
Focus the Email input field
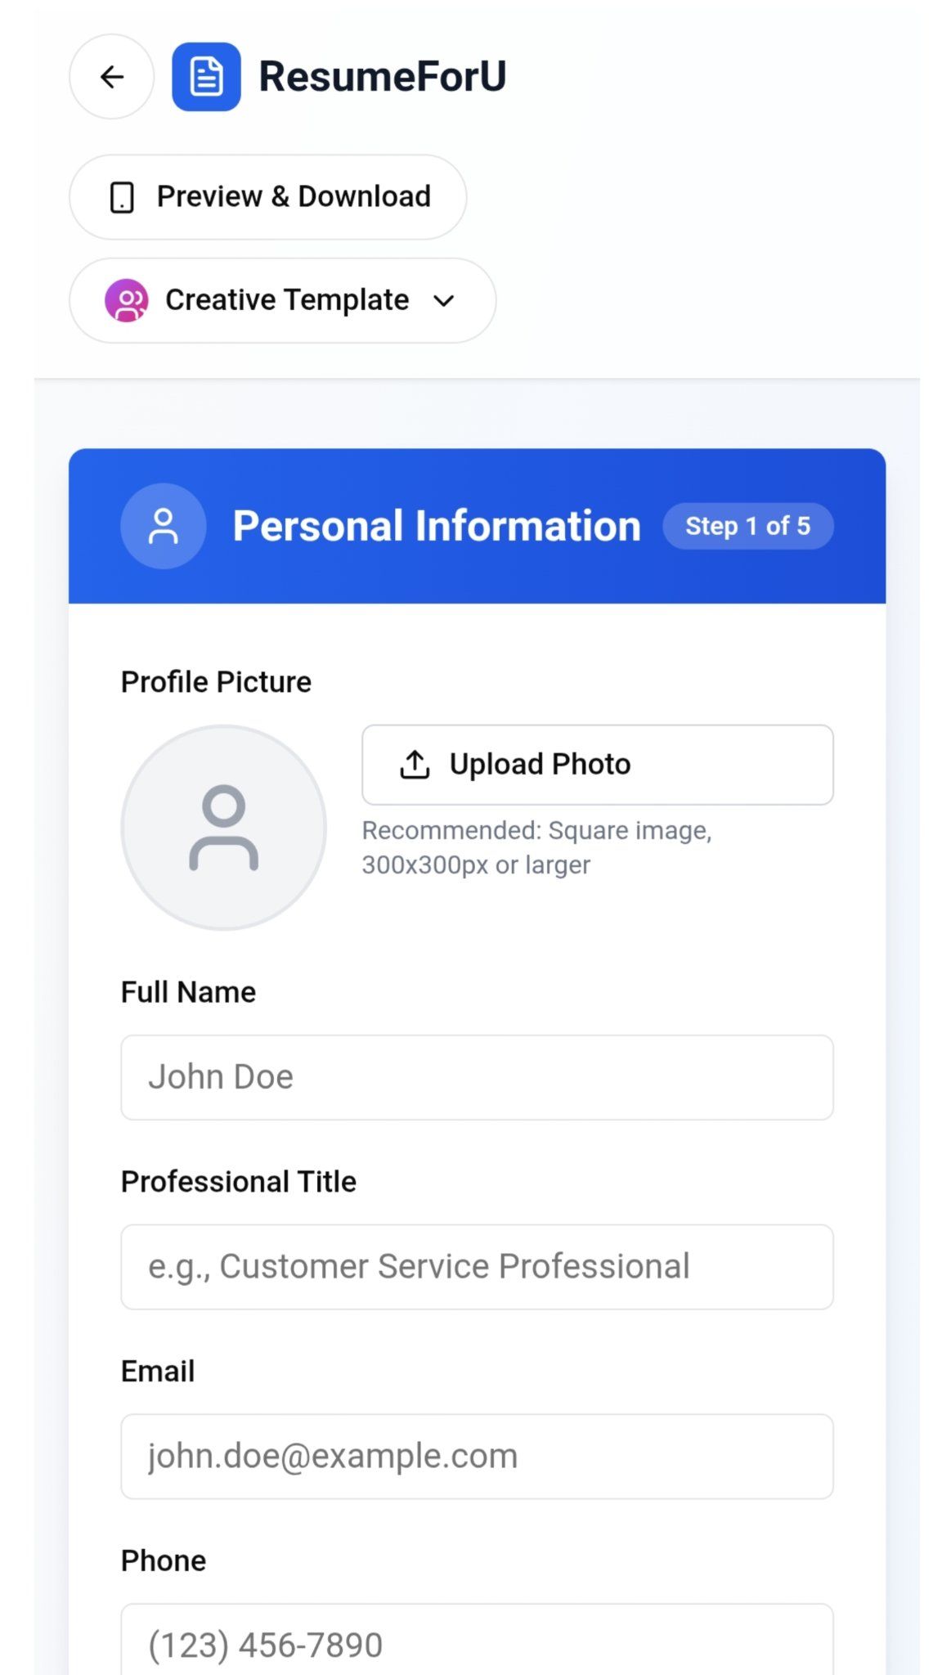(478, 1457)
